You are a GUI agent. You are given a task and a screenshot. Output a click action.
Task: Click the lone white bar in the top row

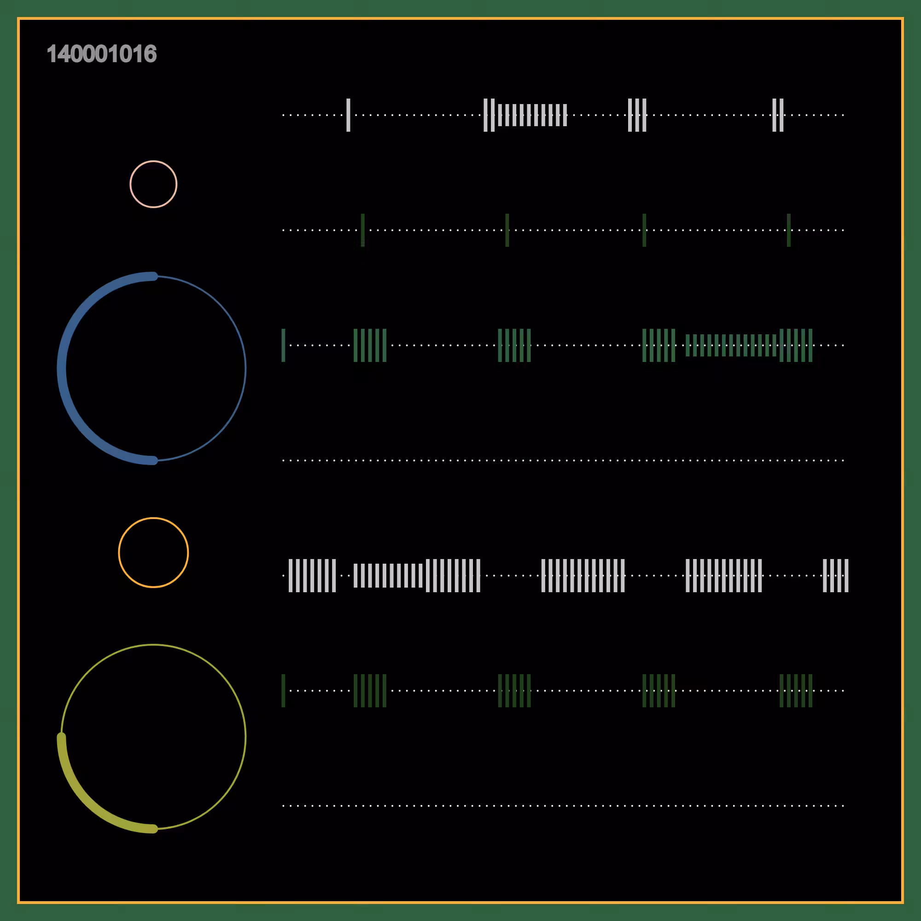click(x=349, y=115)
